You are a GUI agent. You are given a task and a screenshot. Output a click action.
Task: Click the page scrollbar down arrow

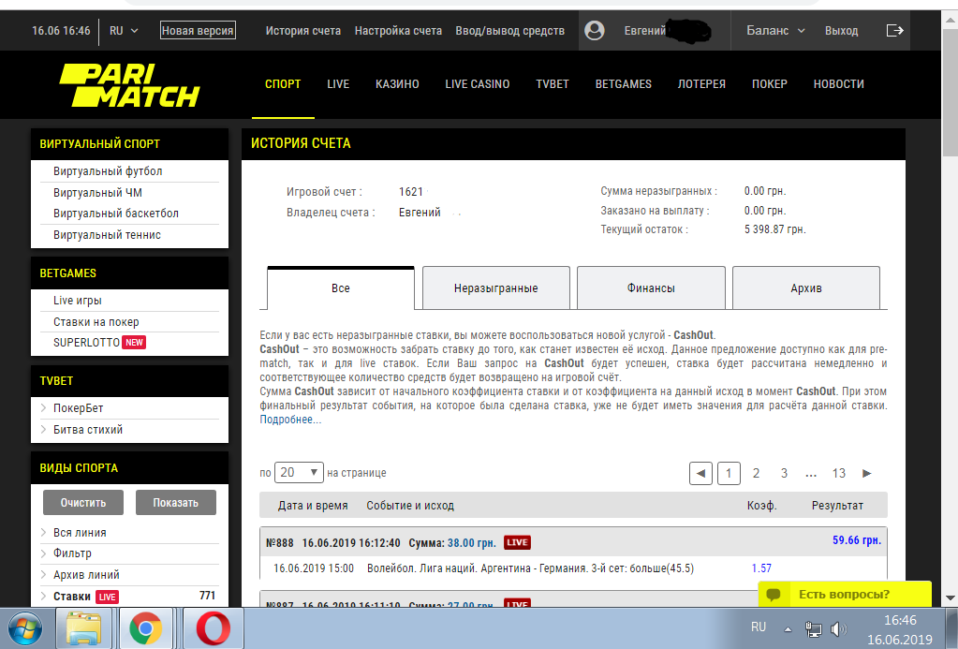click(x=951, y=597)
